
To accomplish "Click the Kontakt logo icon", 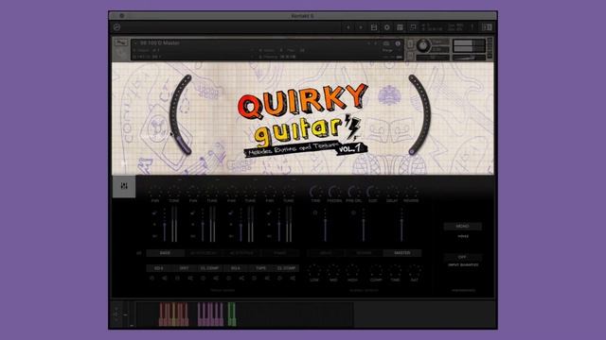I will [116, 27].
